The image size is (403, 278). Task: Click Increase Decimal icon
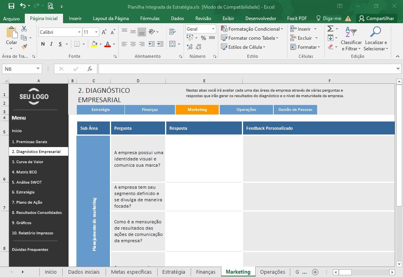189,47
